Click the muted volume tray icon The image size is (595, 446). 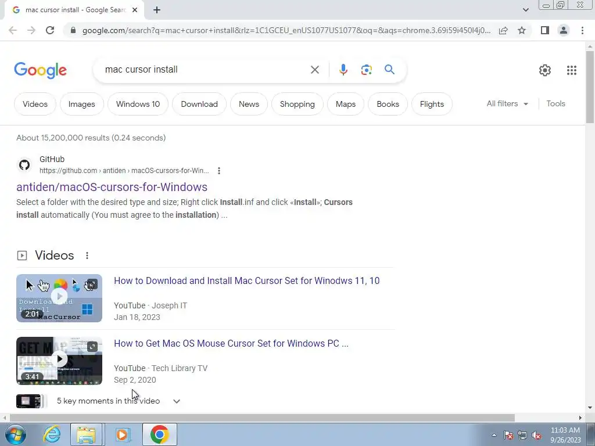(536, 435)
